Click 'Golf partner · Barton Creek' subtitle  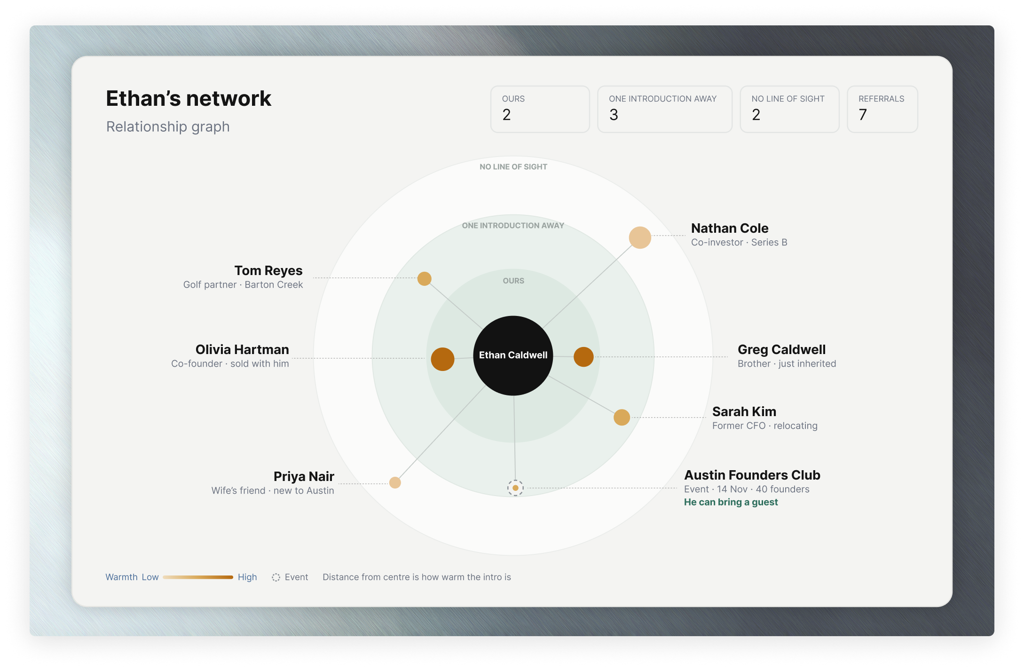tap(243, 285)
